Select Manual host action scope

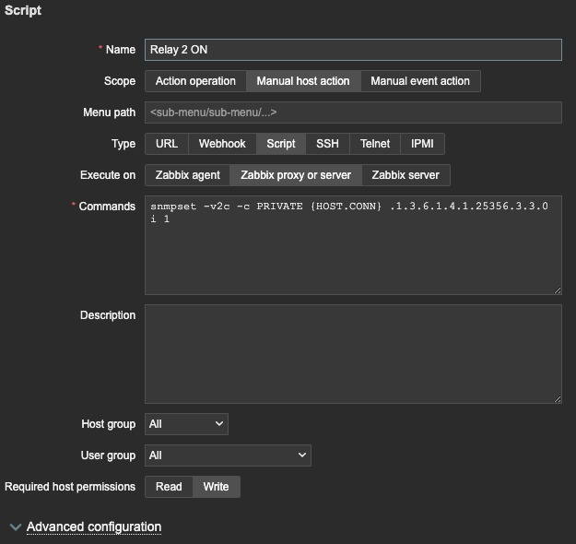tap(303, 81)
